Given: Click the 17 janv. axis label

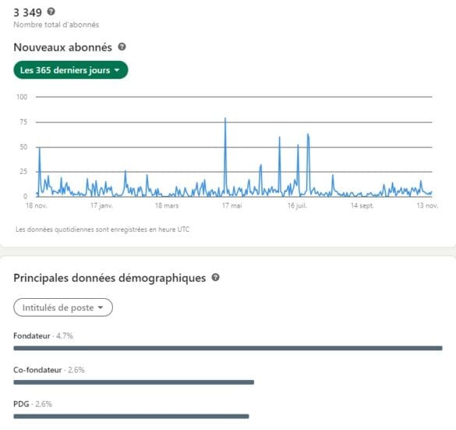Looking at the screenshot, I should (101, 205).
